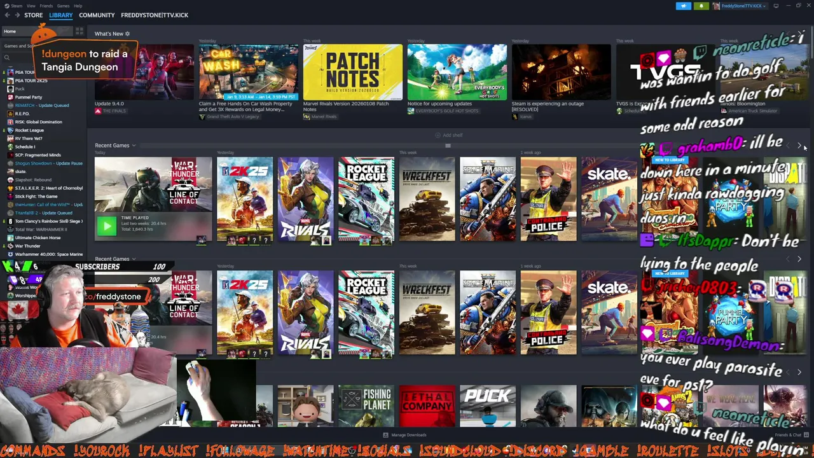Switch to the COMMUNITY tab
This screenshot has height=458, width=814.
point(97,15)
